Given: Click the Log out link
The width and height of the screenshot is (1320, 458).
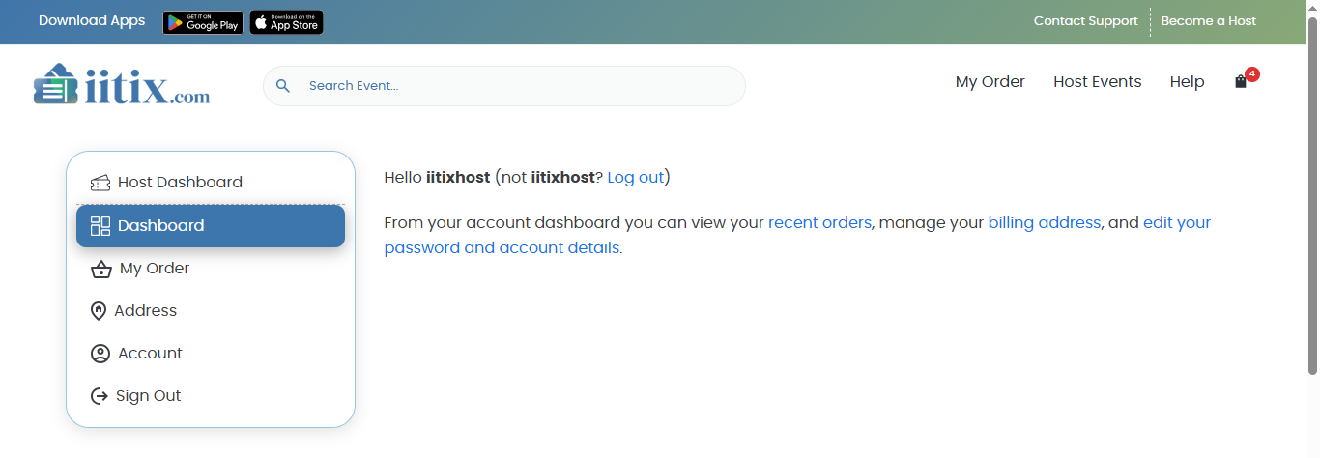Looking at the screenshot, I should coord(636,178).
